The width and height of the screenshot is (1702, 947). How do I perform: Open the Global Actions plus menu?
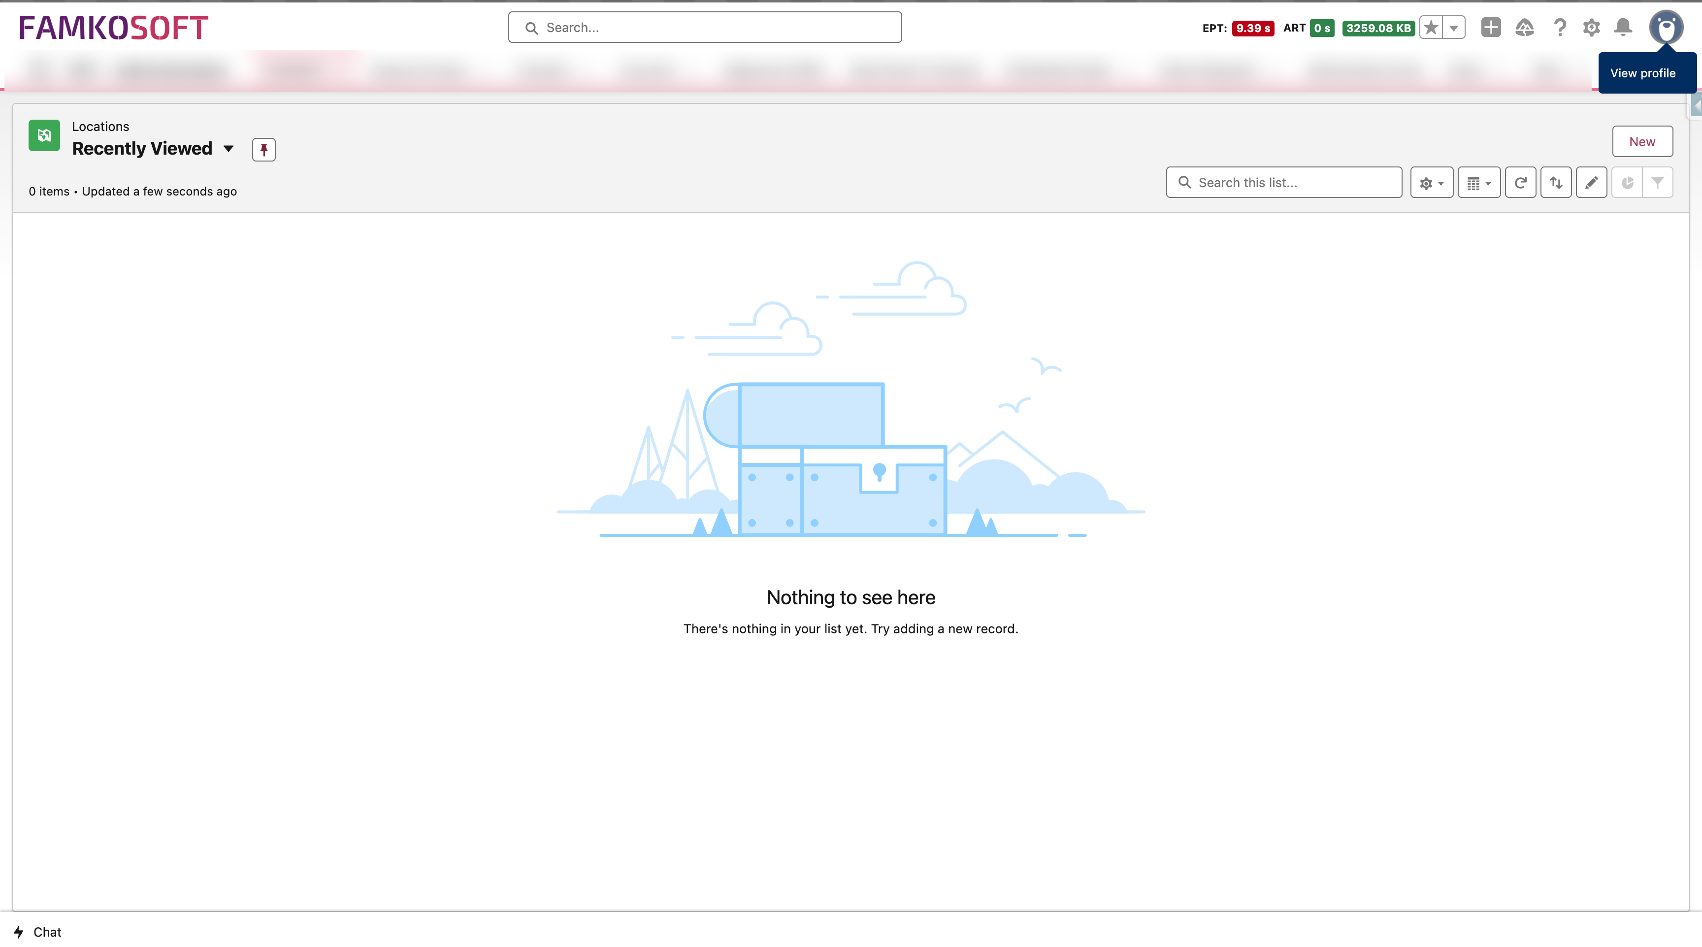pyautogui.click(x=1491, y=28)
